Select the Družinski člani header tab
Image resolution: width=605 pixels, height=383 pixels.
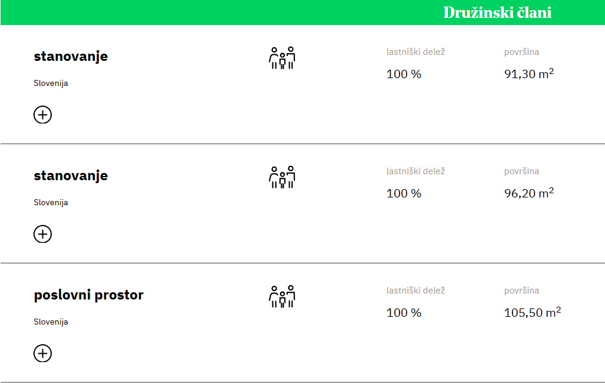click(497, 13)
